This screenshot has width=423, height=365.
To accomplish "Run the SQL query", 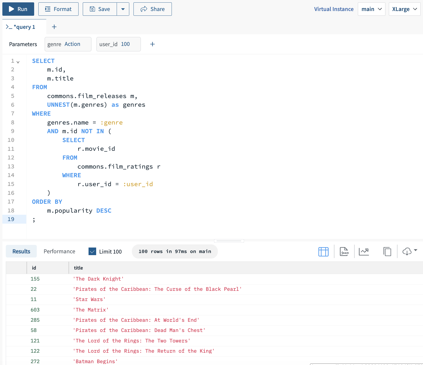I will point(18,9).
